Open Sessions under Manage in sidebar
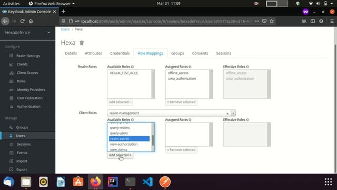The width and height of the screenshot is (337, 190). [23, 144]
